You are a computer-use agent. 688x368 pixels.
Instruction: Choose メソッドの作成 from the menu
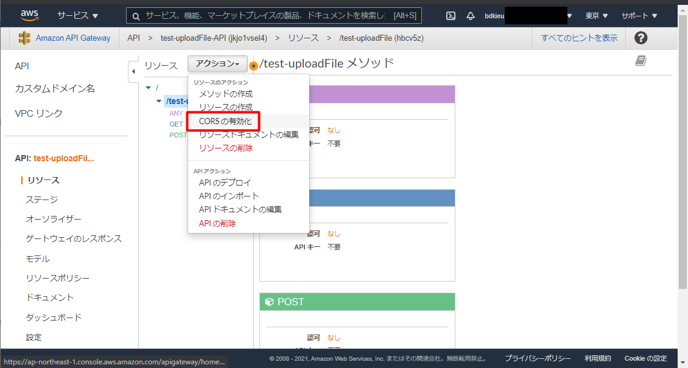coord(225,93)
